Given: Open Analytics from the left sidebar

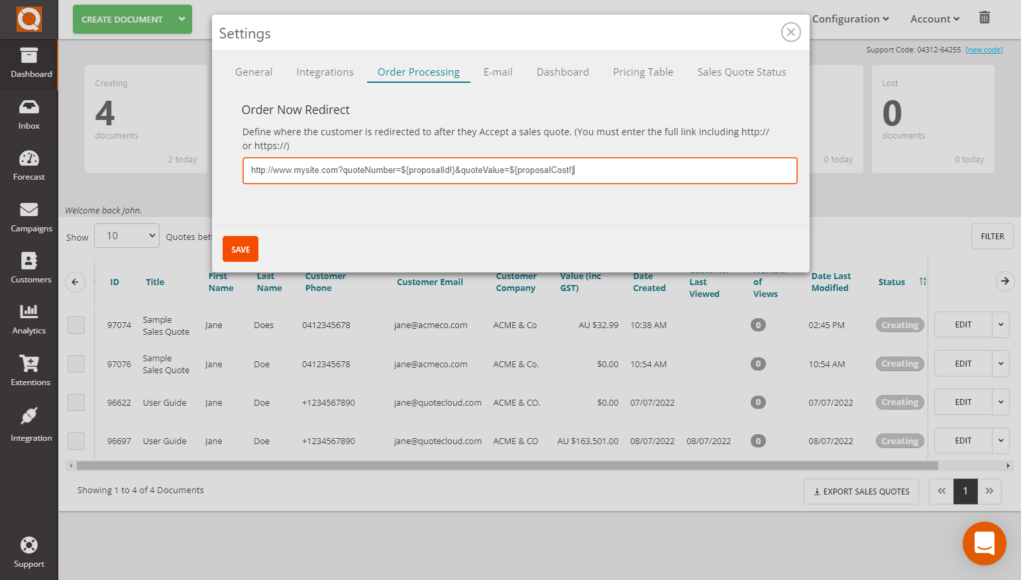Looking at the screenshot, I should click(28, 319).
